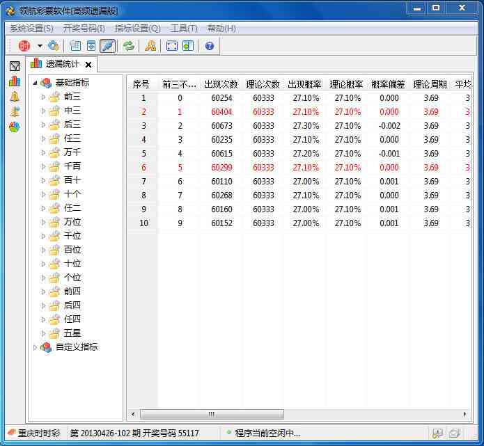Expand the 自定义指标 tree node
Screen dimensions: 484x446
click(x=36, y=347)
